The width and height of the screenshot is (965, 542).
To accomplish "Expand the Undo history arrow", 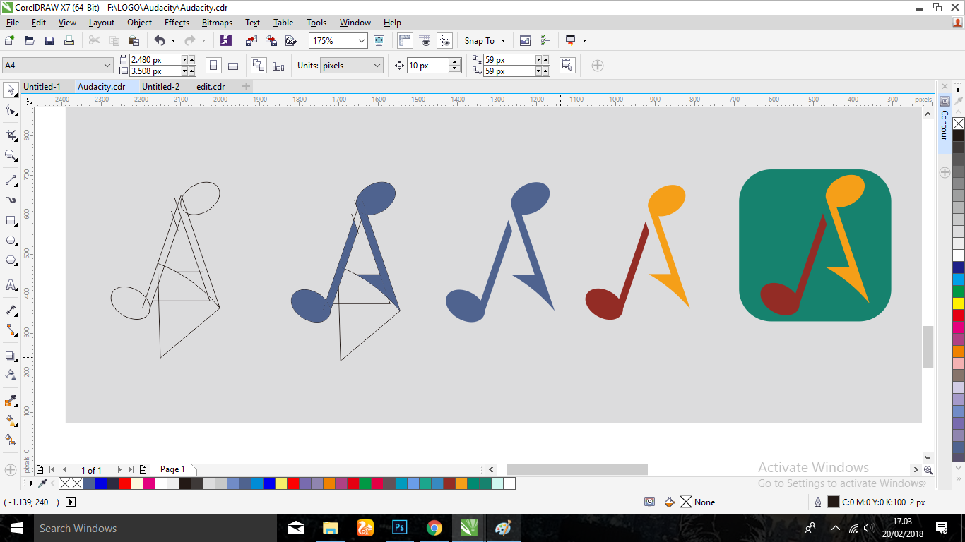I will pos(174,41).
